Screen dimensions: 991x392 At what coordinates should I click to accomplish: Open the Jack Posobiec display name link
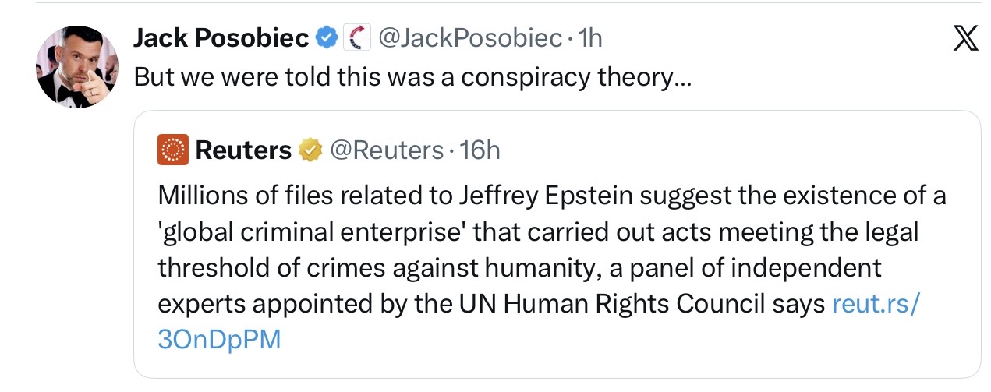[221, 37]
